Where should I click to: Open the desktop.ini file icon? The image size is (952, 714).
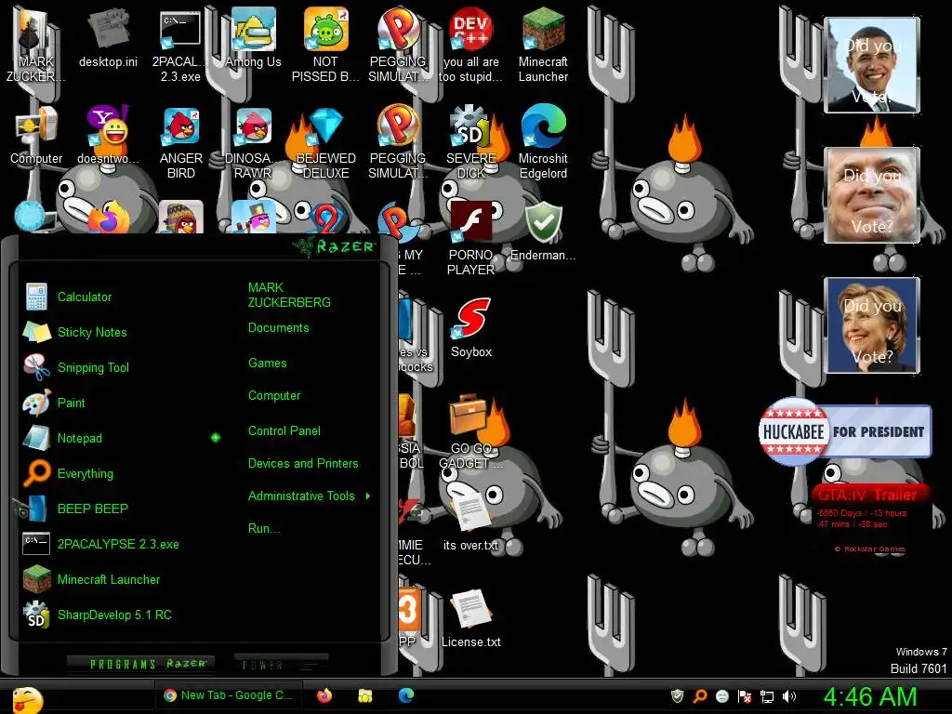click(108, 37)
